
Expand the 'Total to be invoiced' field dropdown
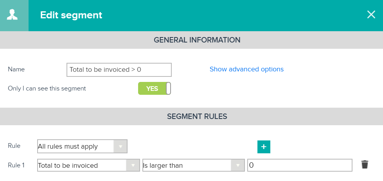tap(88, 165)
